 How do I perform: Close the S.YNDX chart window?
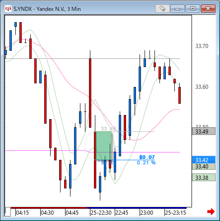[x=208, y=9]
